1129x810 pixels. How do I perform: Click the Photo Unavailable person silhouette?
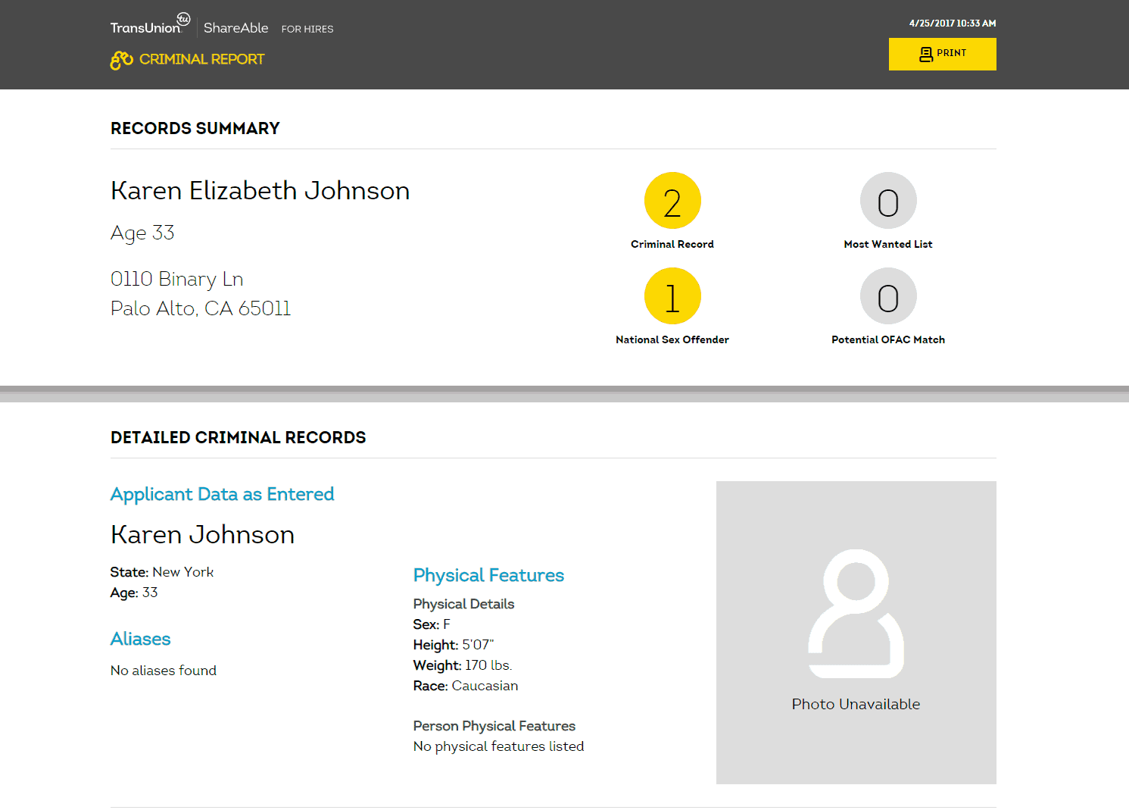[x=856, y=614]
